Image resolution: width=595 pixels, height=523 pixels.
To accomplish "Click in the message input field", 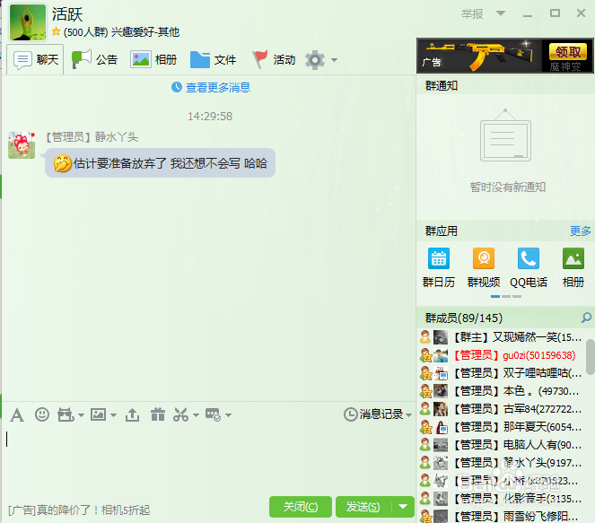I will [x=208, y=459].
